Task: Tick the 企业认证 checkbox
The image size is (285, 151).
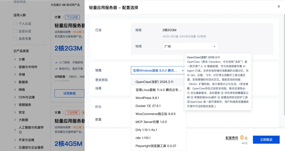Action: [x=15, y=31]
